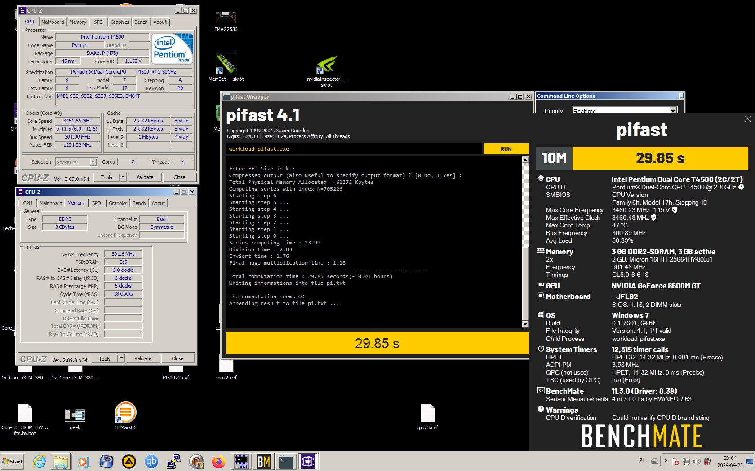Click the Action Center flag tray icon

pos(675,461)
